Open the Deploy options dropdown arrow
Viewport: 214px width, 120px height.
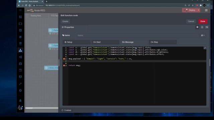coord(198,10)
